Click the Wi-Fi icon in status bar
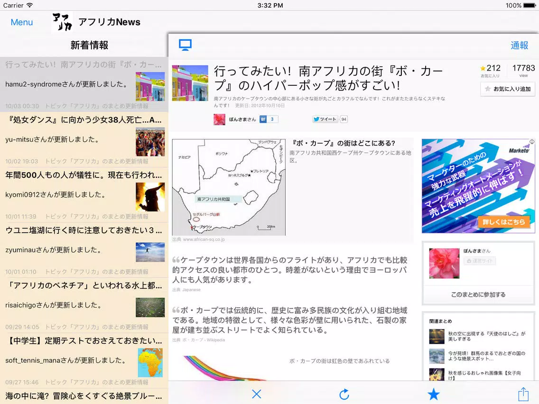The height and width of the screenshot is (404, 539). [30, 5]
